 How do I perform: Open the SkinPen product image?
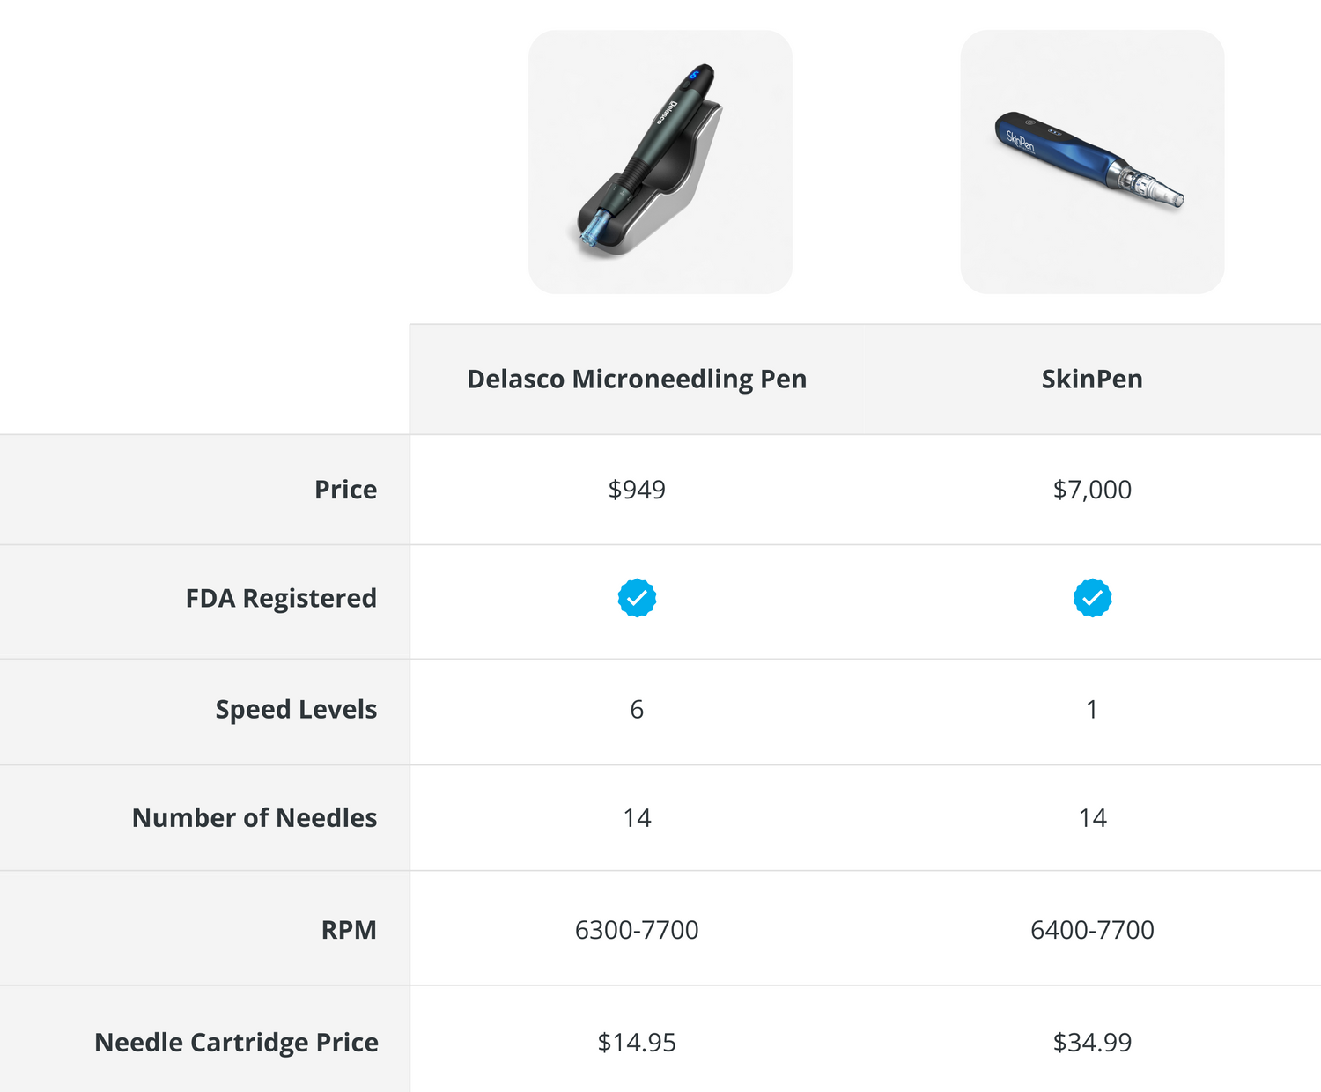(x=1092, y=162)
